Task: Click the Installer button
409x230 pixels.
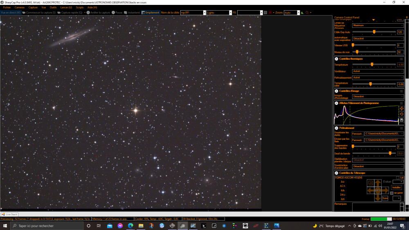Action: 396,188
